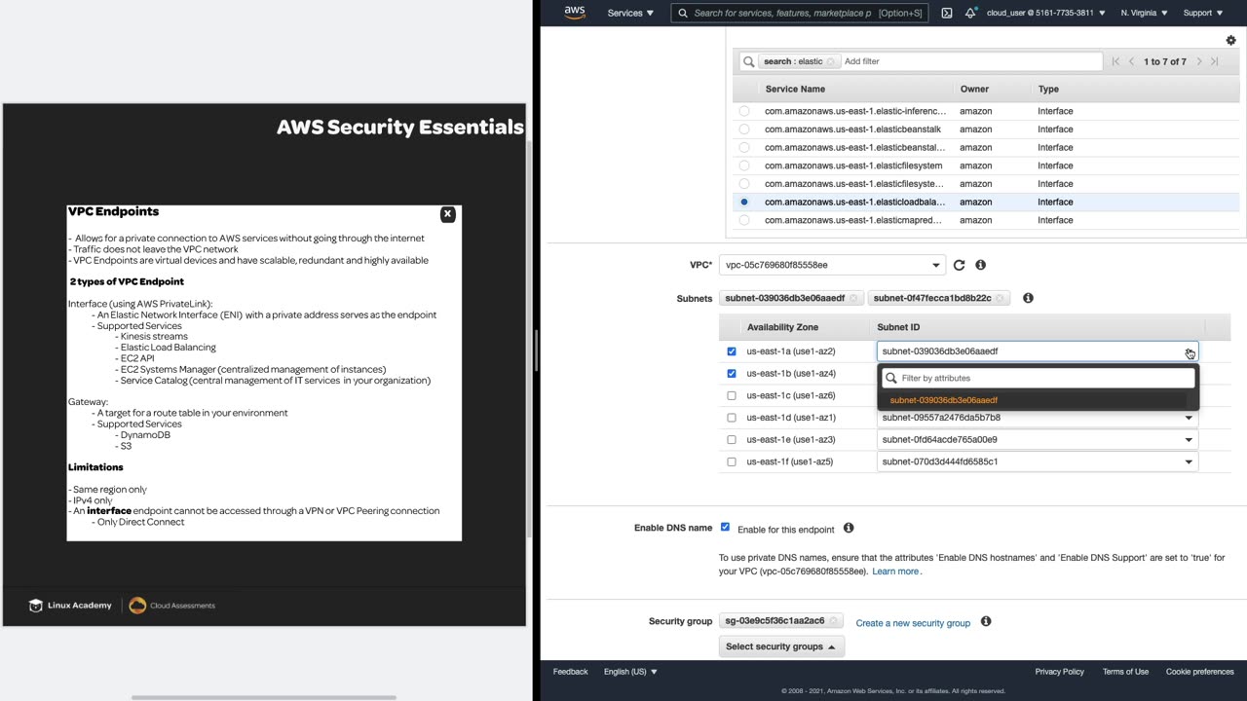
Task: Open the table settings gear icon
Action: point(1230,41)
